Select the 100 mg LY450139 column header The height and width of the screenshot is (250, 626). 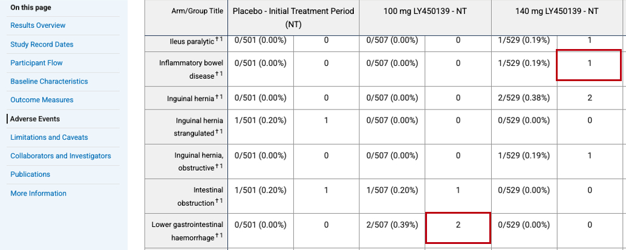tap(425, 12)
